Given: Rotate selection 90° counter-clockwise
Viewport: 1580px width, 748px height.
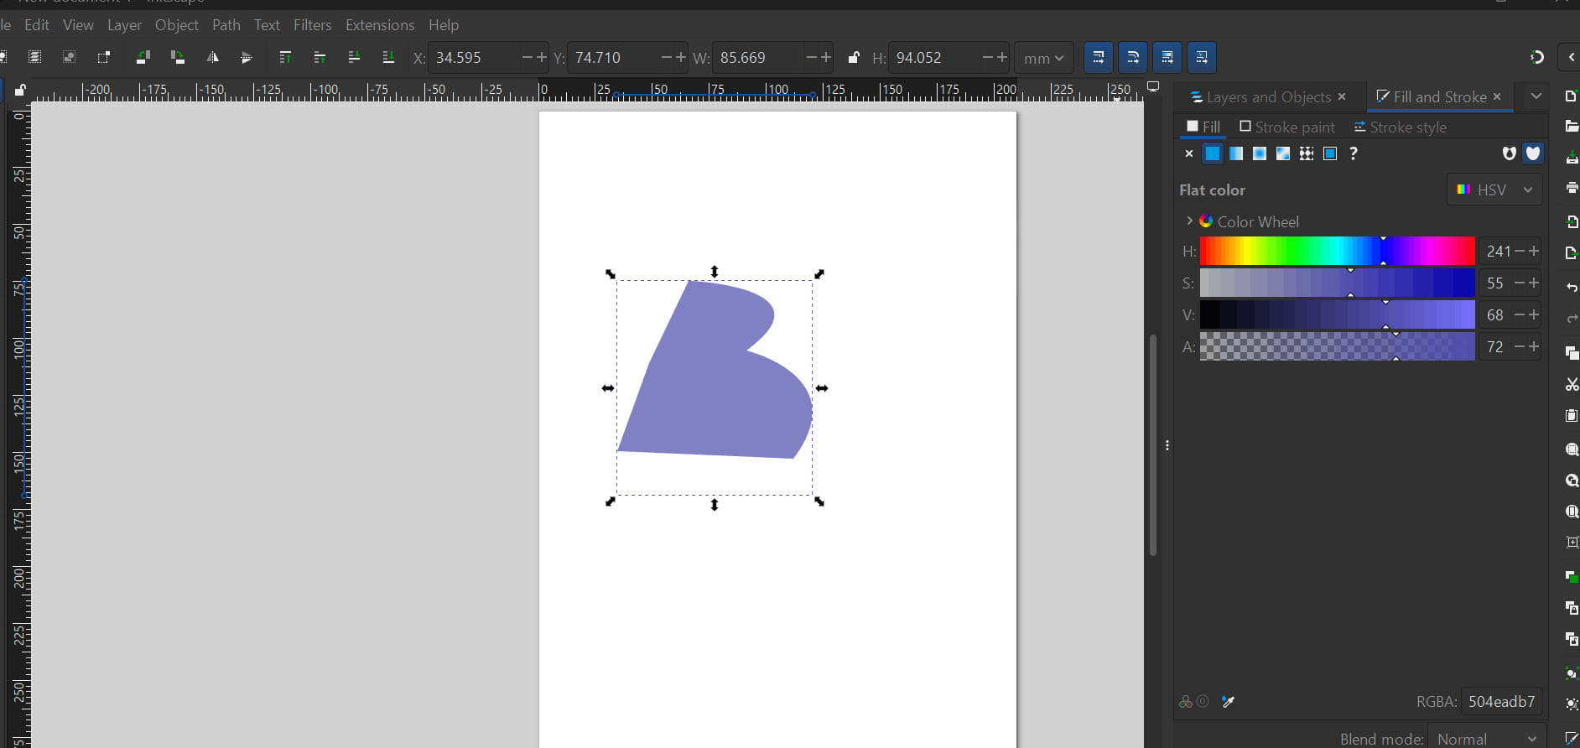Looking at the screenshot, I should pyautogui.click(x=143, y=58).
